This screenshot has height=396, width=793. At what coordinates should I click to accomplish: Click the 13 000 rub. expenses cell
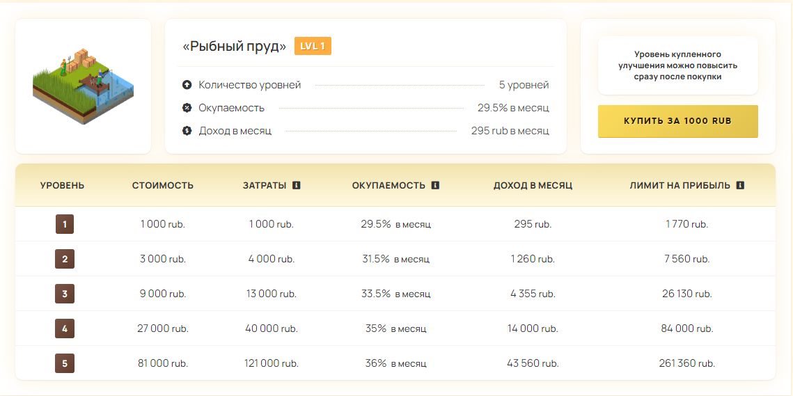pos(272,294)
